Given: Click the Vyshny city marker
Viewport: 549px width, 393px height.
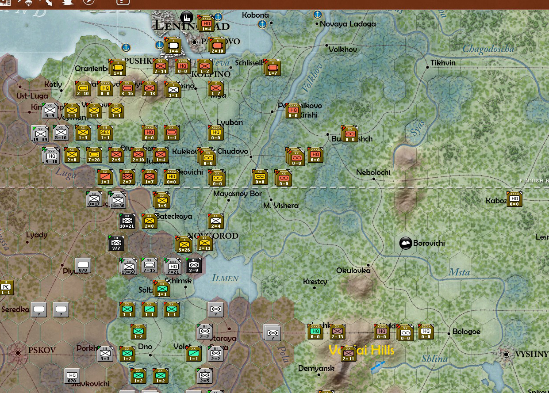Looking at the screenshot, I should coord(506,355).
